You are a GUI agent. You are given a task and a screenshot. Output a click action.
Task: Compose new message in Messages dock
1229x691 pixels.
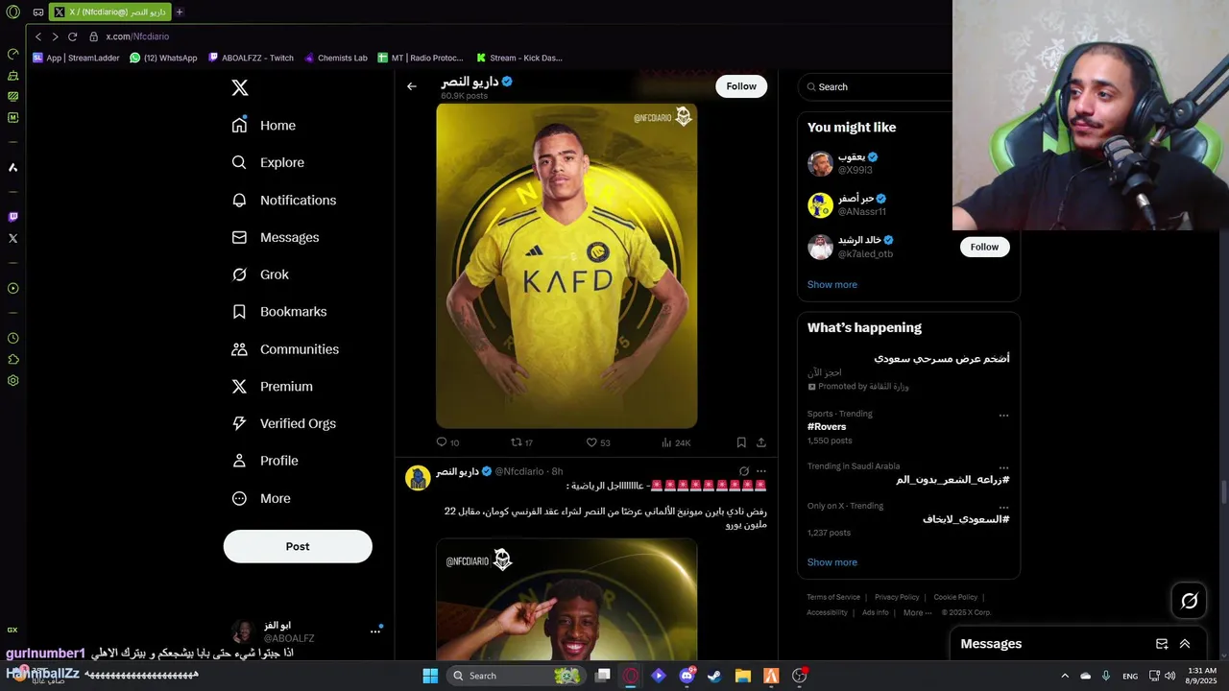(x=1162, y=644)
